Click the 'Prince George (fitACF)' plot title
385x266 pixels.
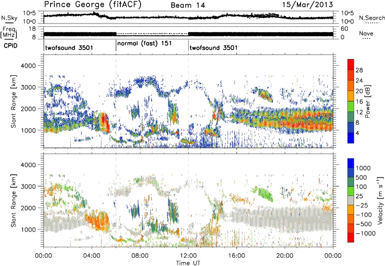coord(93,5)
